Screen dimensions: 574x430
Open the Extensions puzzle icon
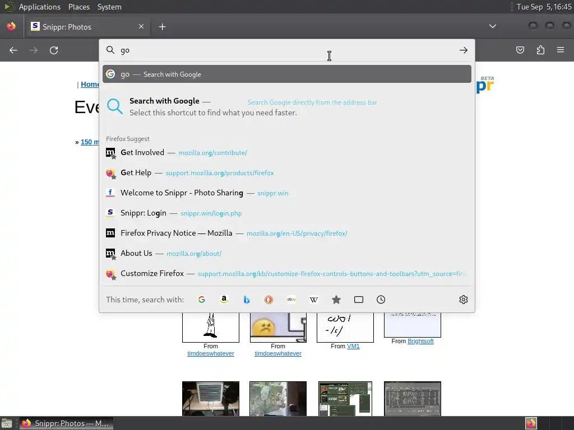[540, 50]
